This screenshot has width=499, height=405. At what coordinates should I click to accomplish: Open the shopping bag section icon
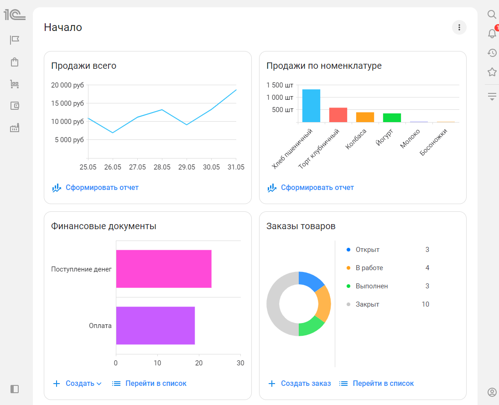tap(14, 62)
